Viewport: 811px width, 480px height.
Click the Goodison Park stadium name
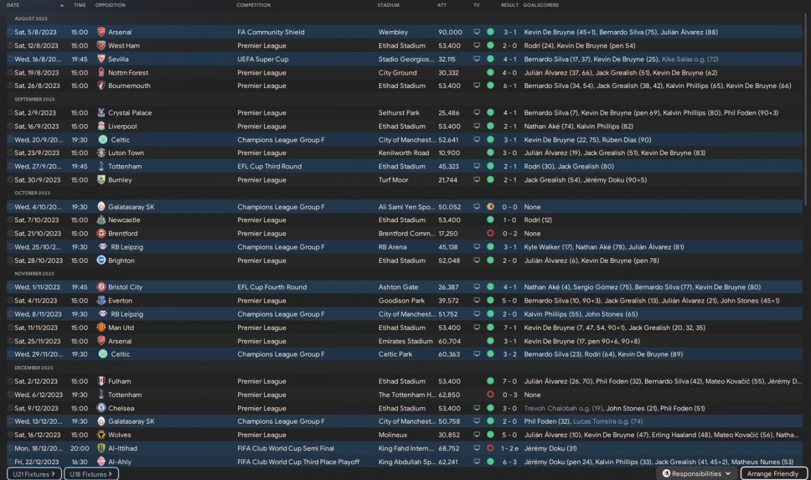coord(402,301)
